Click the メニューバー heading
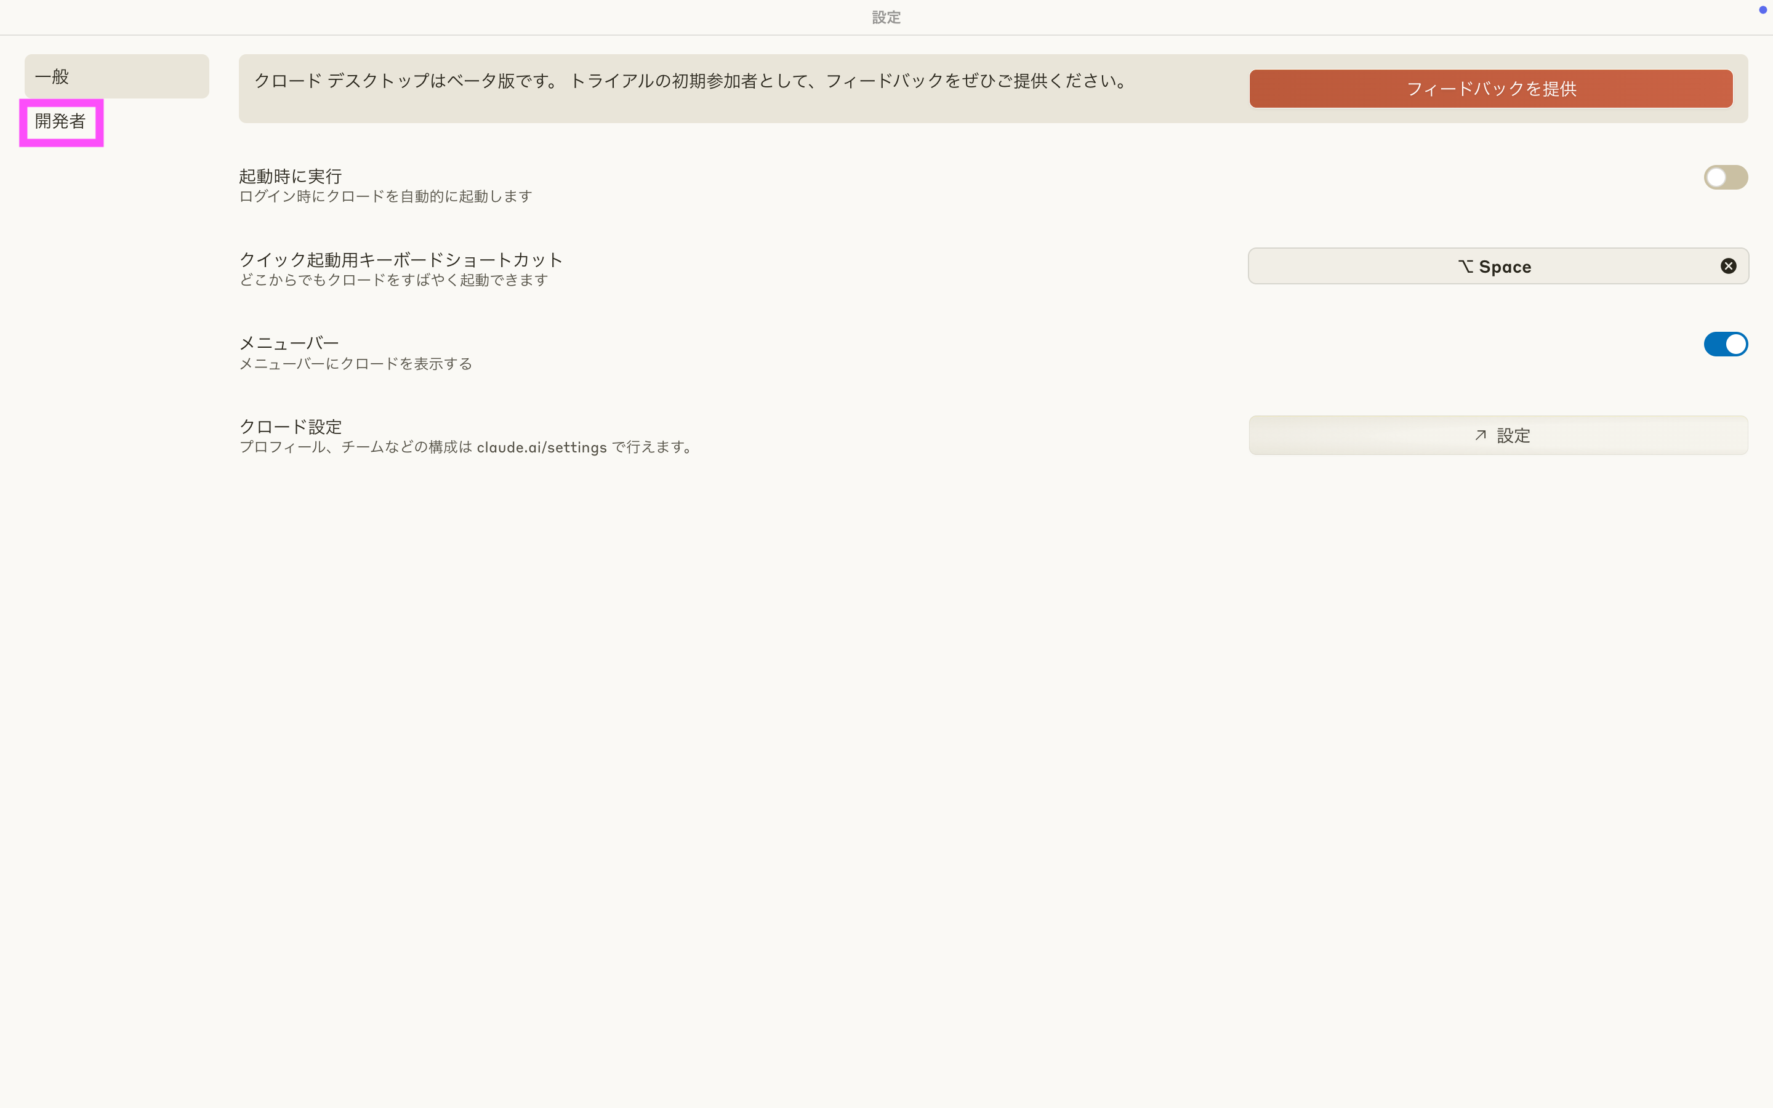Viewport: 1773px width, 1108px height. (x=289, y=343)
